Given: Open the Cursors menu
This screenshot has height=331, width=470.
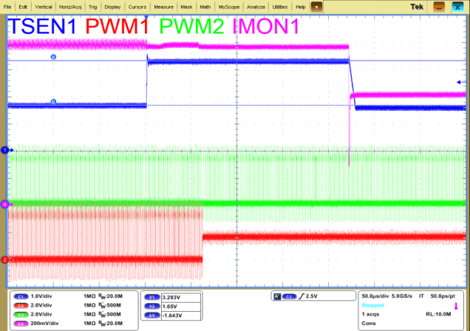Looking at the screenshot, I should click(x=137, y=6).
